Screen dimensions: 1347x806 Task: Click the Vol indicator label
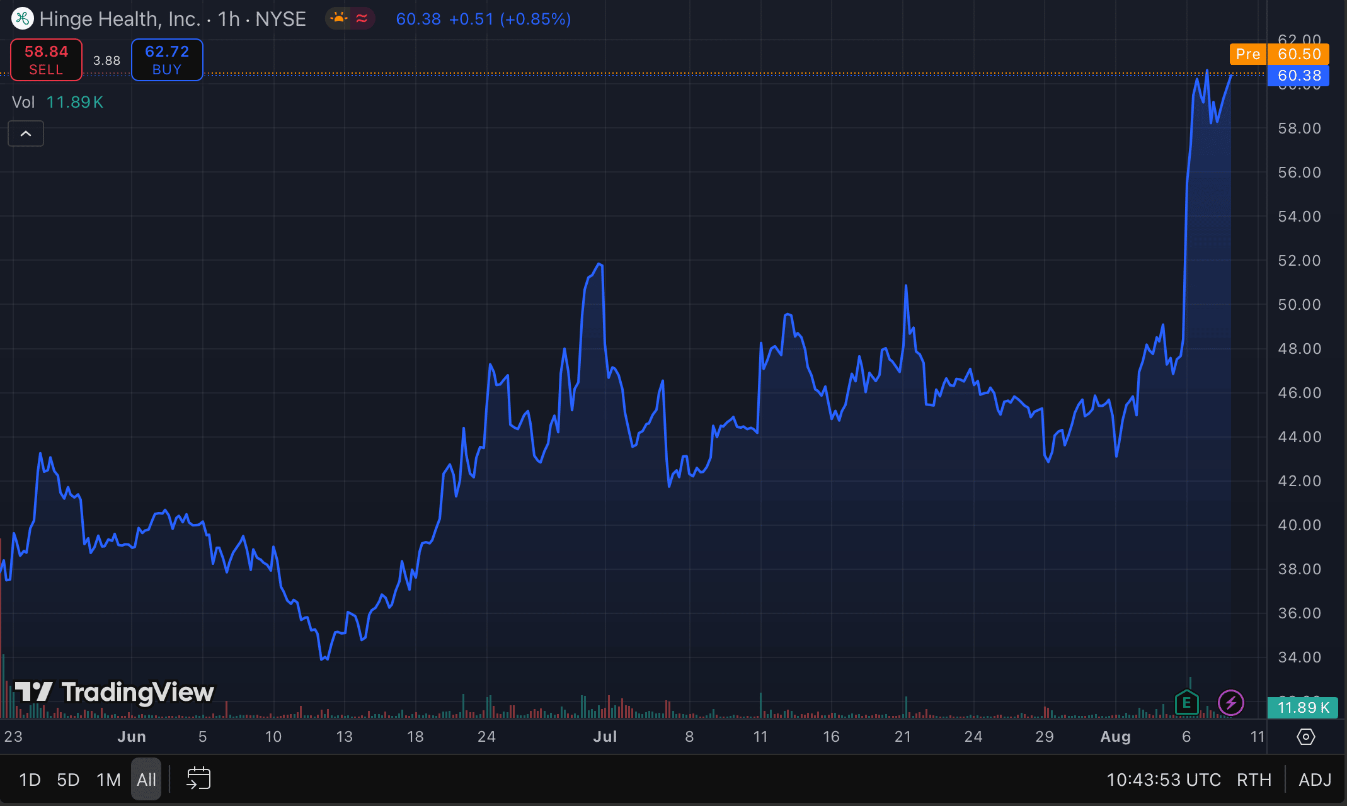[x=23, y=102]
